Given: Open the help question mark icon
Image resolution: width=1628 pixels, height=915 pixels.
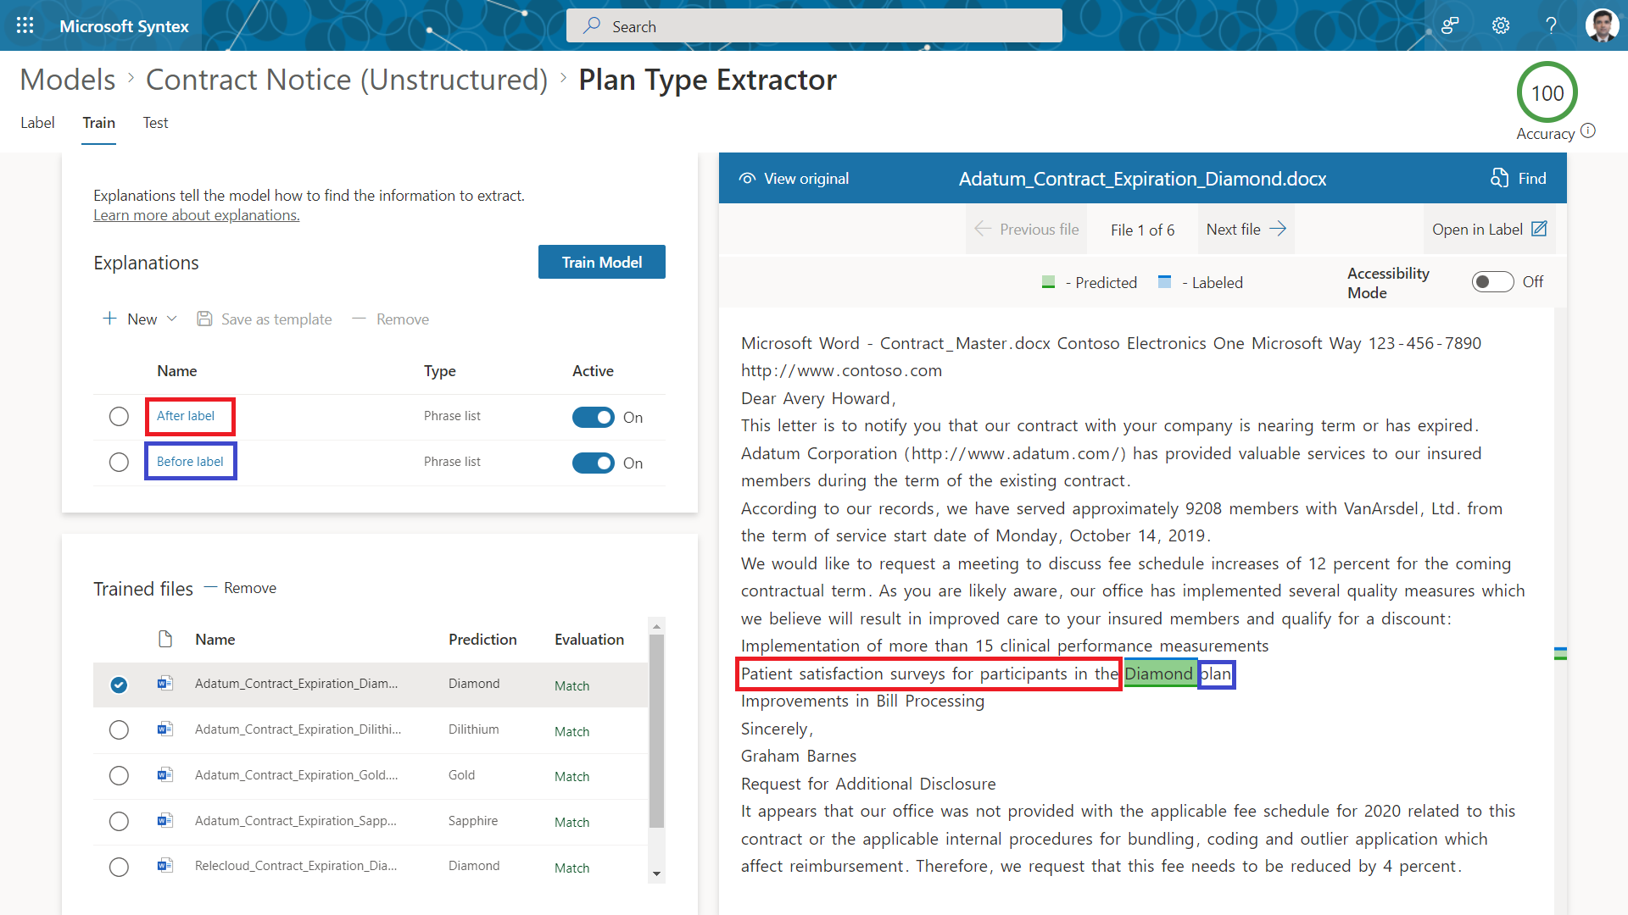Looking at the screenshot, I should click(1551, 25).
